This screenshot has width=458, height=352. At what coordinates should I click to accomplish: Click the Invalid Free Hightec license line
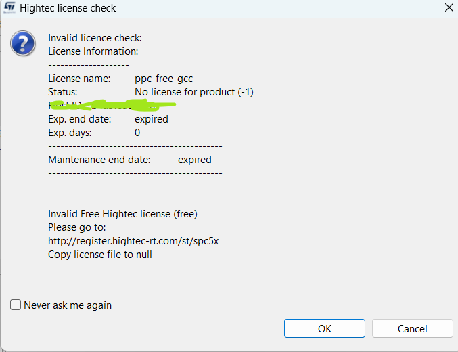(122, 214)
